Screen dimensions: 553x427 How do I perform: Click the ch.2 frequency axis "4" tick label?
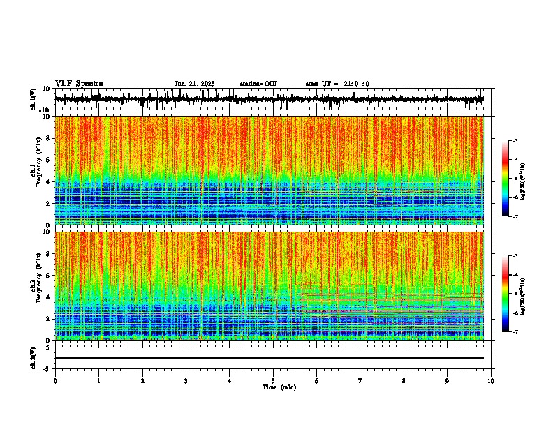(x=48, y=297)
